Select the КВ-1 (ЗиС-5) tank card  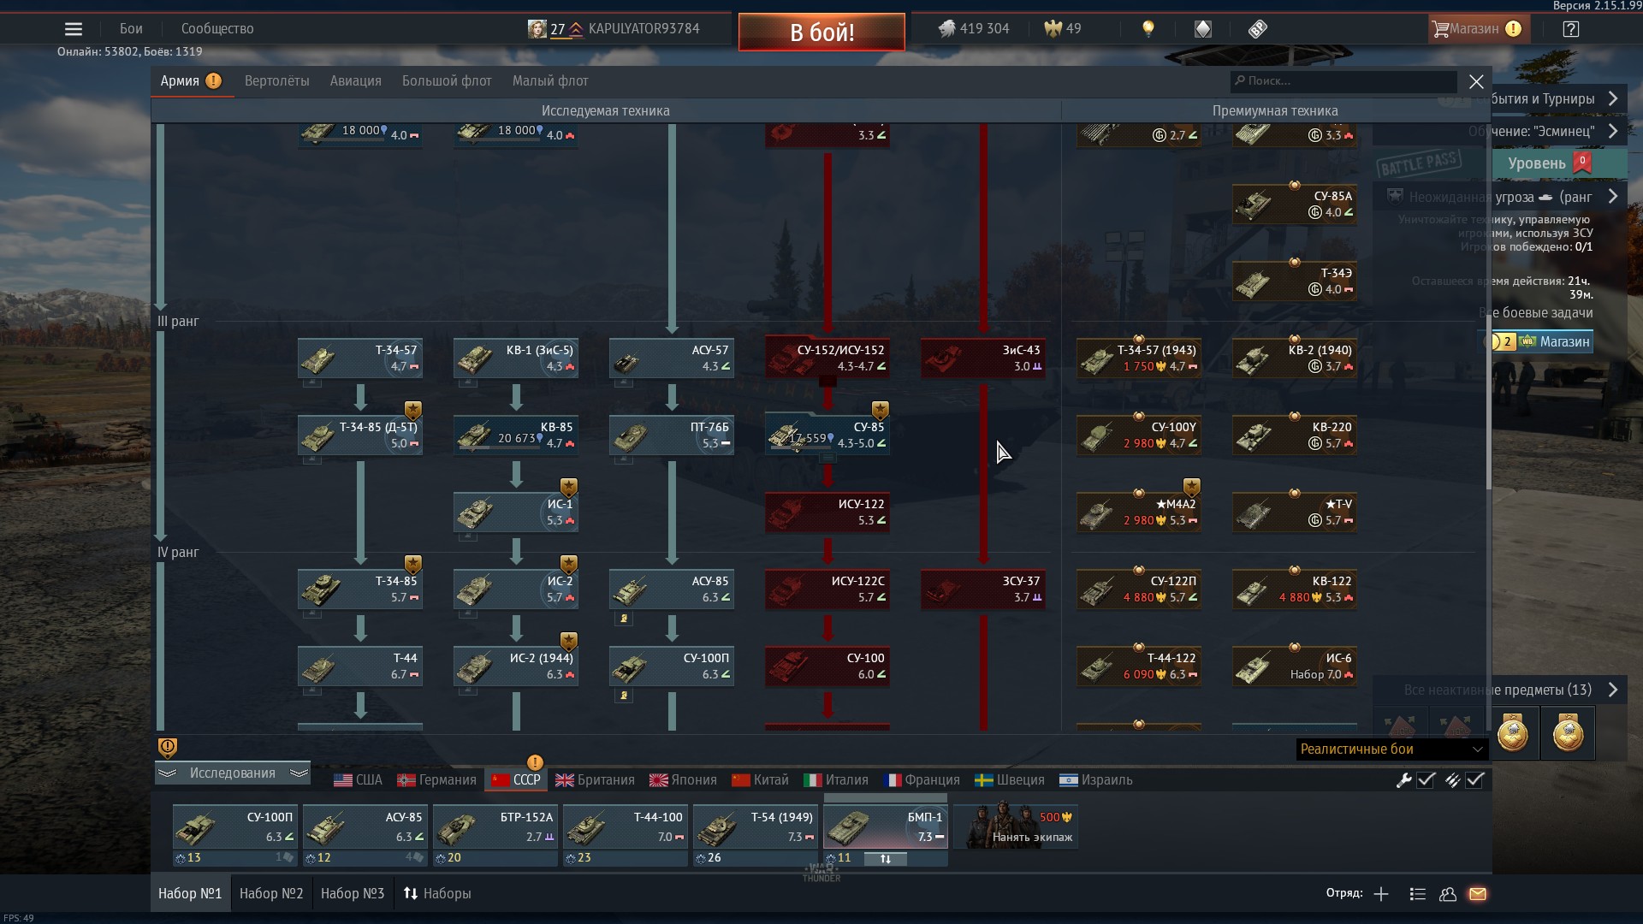[x=516, y=358]
